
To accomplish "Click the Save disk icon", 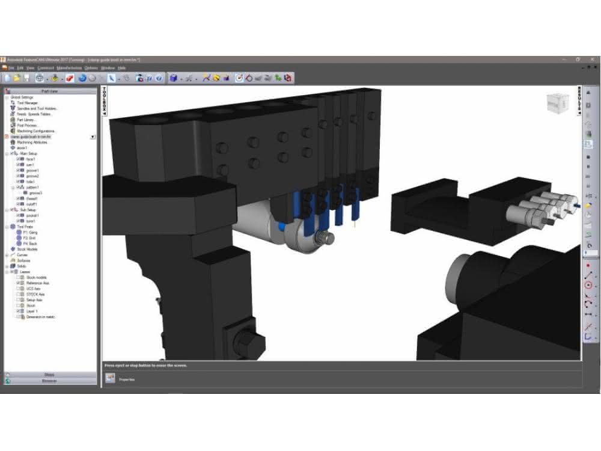I will click(26, 78).
